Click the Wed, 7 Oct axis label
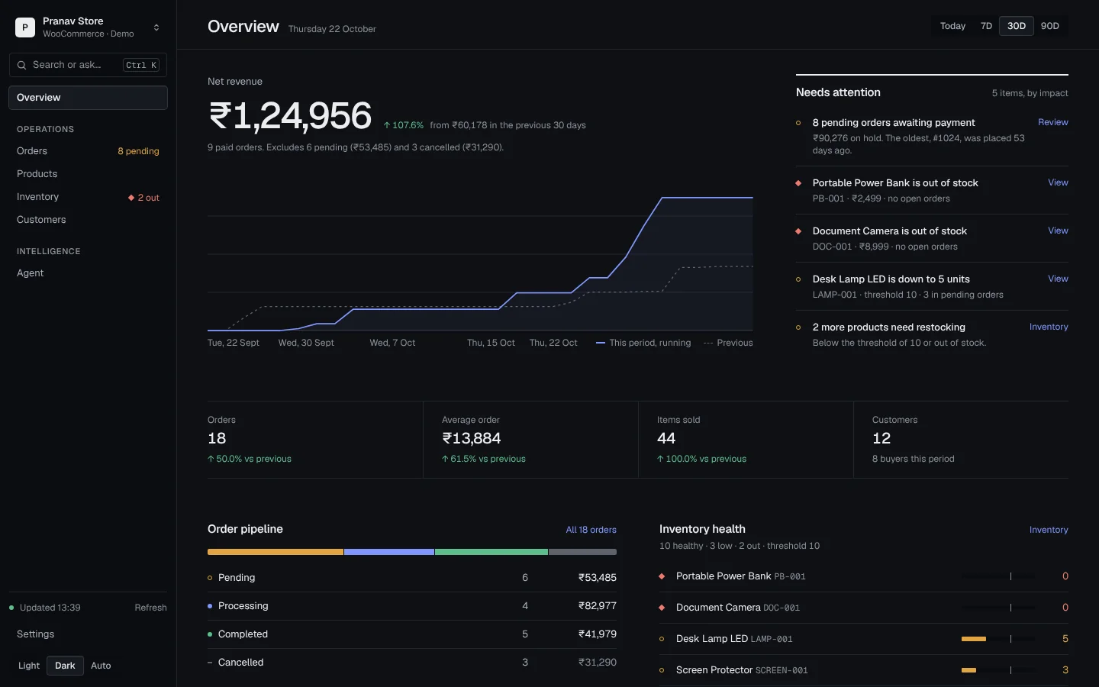 [x=392, y=343]
